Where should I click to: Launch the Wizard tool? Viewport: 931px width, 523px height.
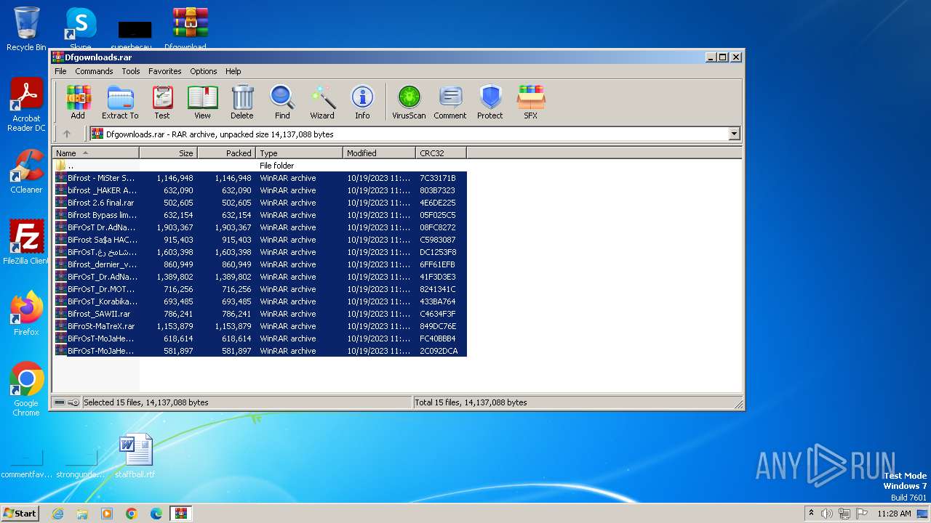pyautogui.click(x=322, y=102)
